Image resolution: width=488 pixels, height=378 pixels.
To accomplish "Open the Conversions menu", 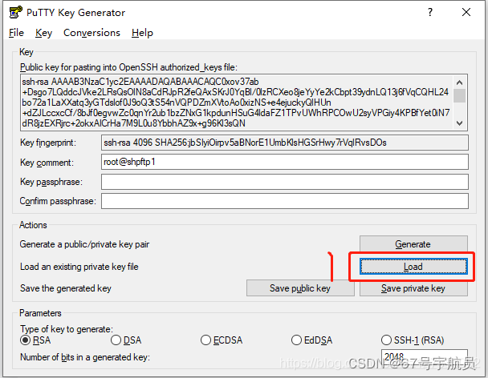I will 91,33.
